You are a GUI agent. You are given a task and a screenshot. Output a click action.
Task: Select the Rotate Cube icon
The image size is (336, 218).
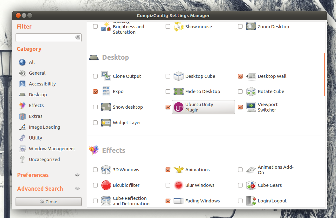[251, 92]
